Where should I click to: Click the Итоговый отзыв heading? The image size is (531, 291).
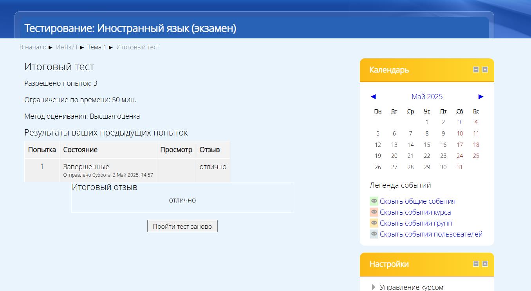[x=105, y=187]
